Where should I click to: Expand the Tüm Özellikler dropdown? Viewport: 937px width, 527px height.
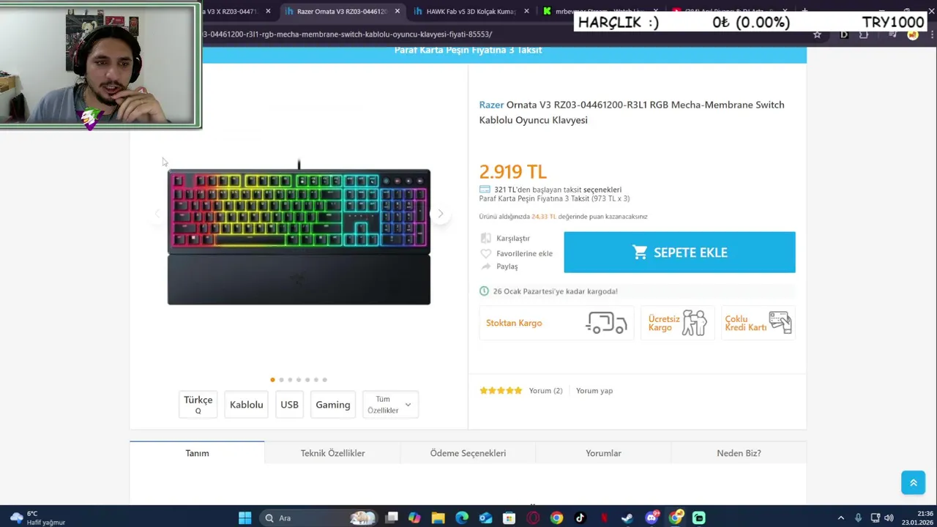pos(390,405)
